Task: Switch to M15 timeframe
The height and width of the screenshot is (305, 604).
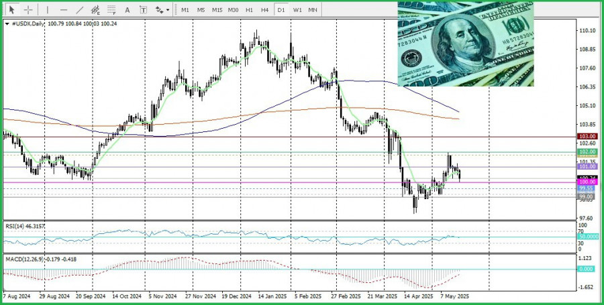Action: [217, 10]
